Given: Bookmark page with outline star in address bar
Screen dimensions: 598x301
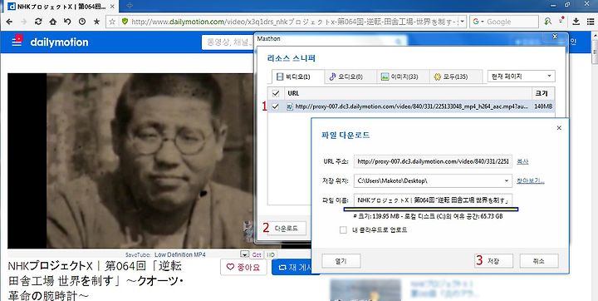Looking at the screenshot, I should point(112,22).
